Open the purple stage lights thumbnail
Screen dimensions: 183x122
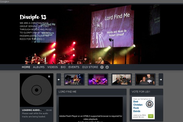tap(98, 80)
